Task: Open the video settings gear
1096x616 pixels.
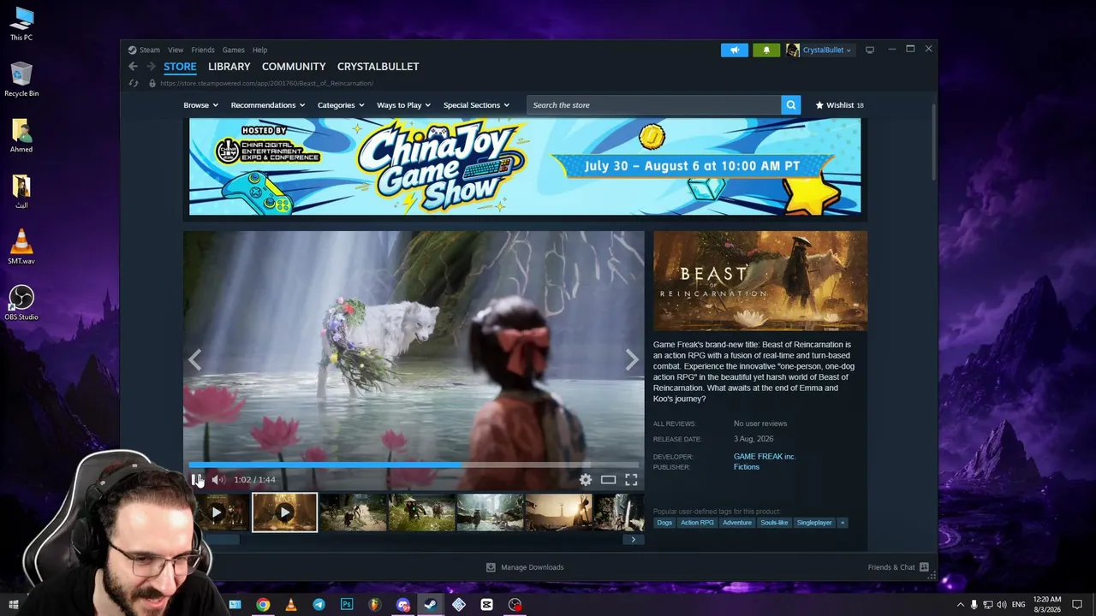Action: [x=586, y=480]
